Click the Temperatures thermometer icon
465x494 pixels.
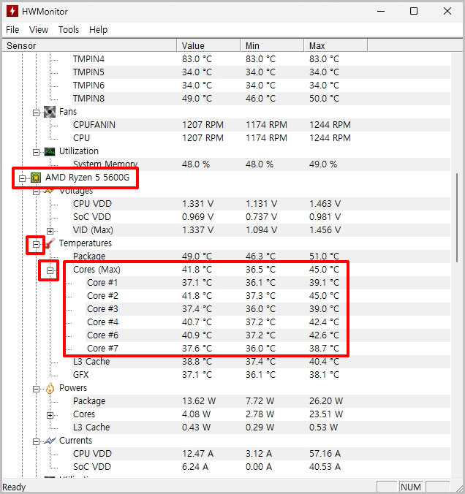pyautogui.click(x=50, y=243)
